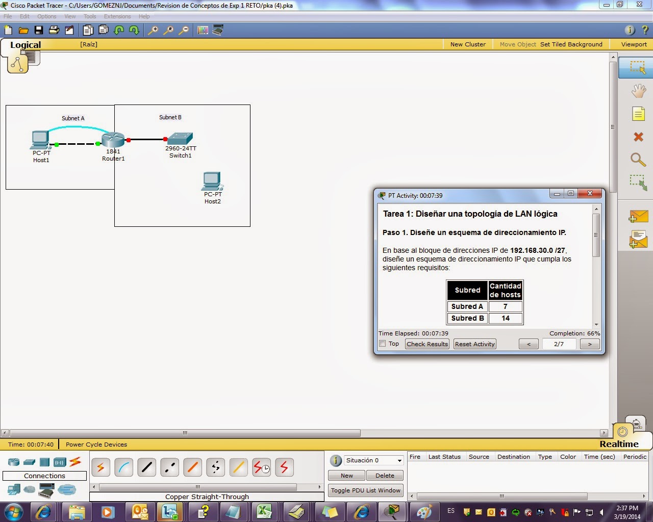
Task: Click Set Tiled Background
Action: tap(571, 44)
